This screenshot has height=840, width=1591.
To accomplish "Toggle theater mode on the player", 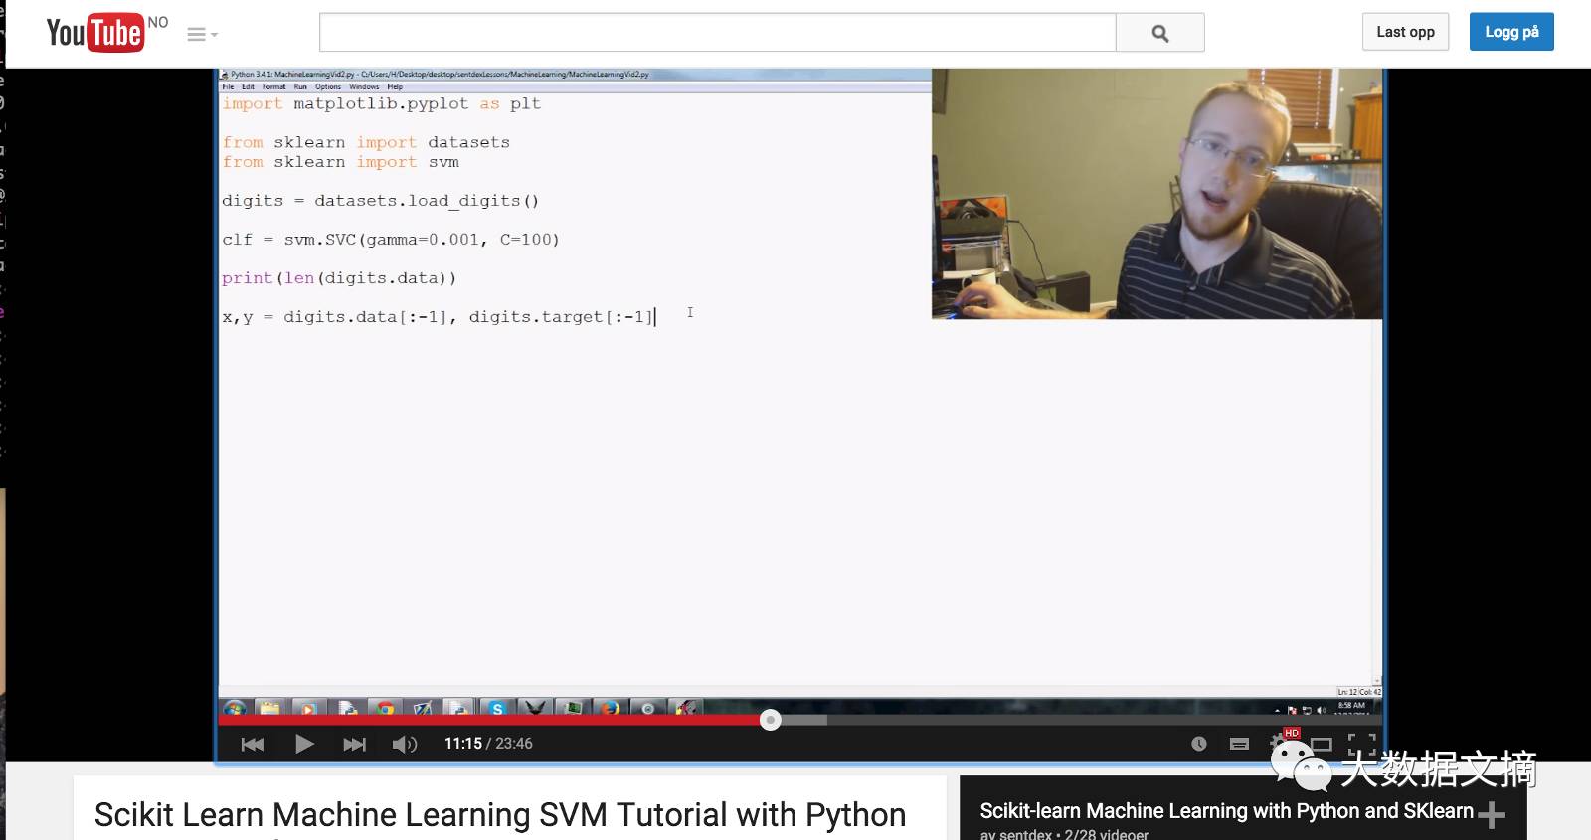I will pyautogui.click(x=1322, y=744).
